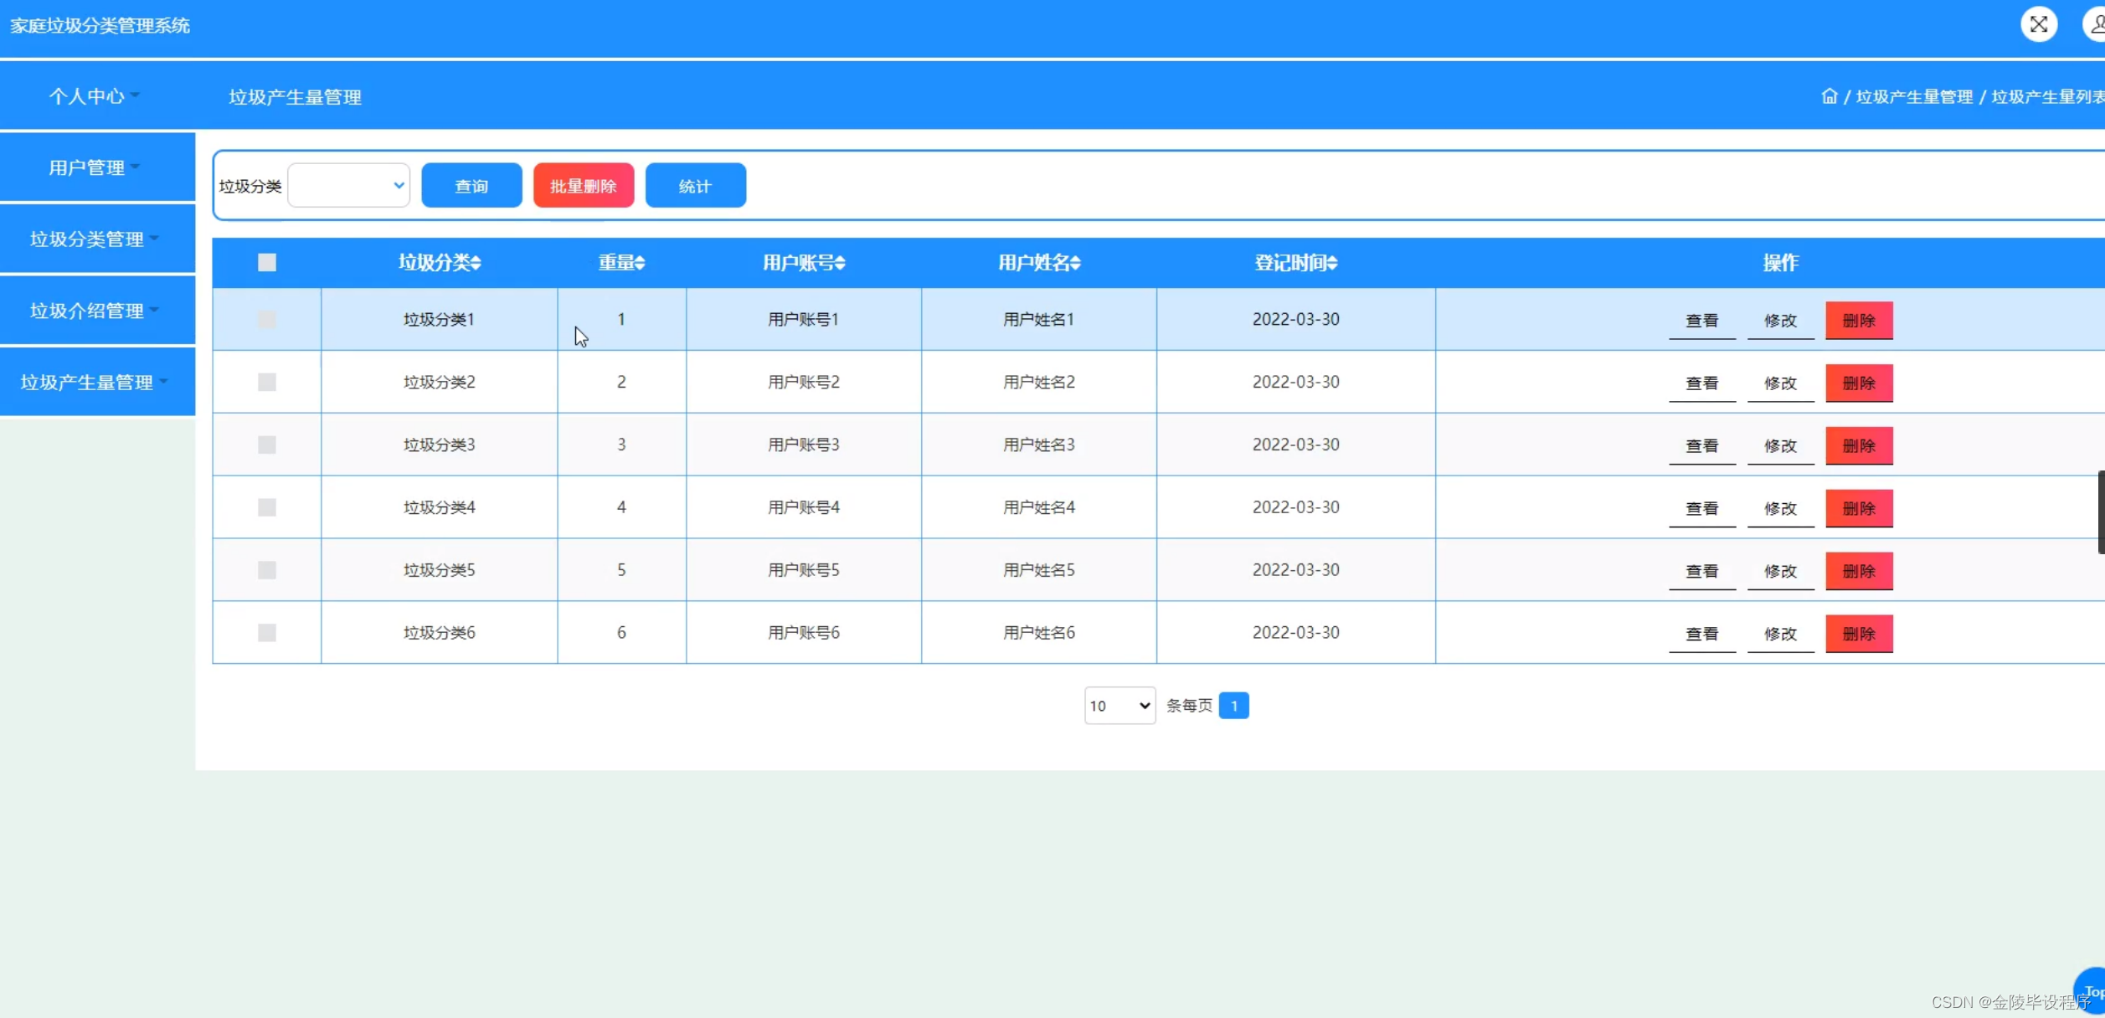Open the 垃圾分类 filter dropdown

(348, 186)
